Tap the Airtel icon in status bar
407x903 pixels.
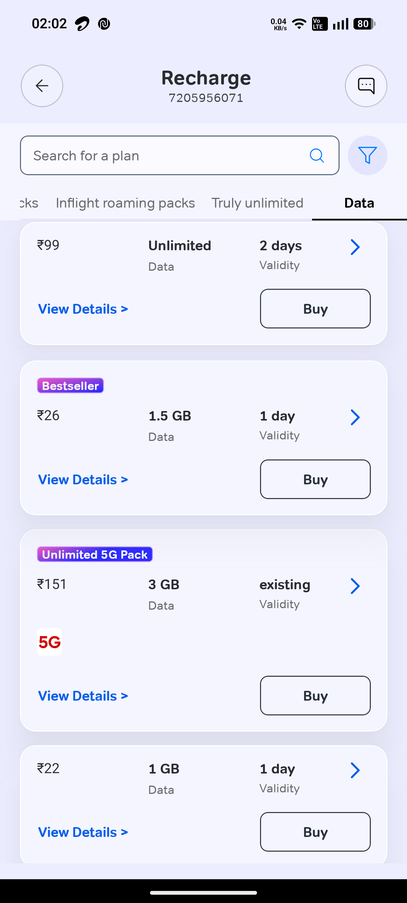click(82, 24)
